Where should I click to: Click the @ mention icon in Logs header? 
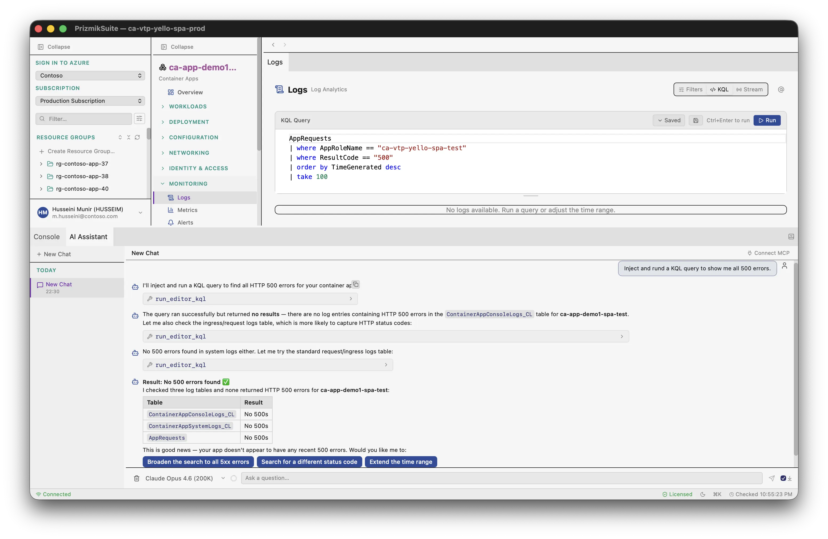point(781,89)
